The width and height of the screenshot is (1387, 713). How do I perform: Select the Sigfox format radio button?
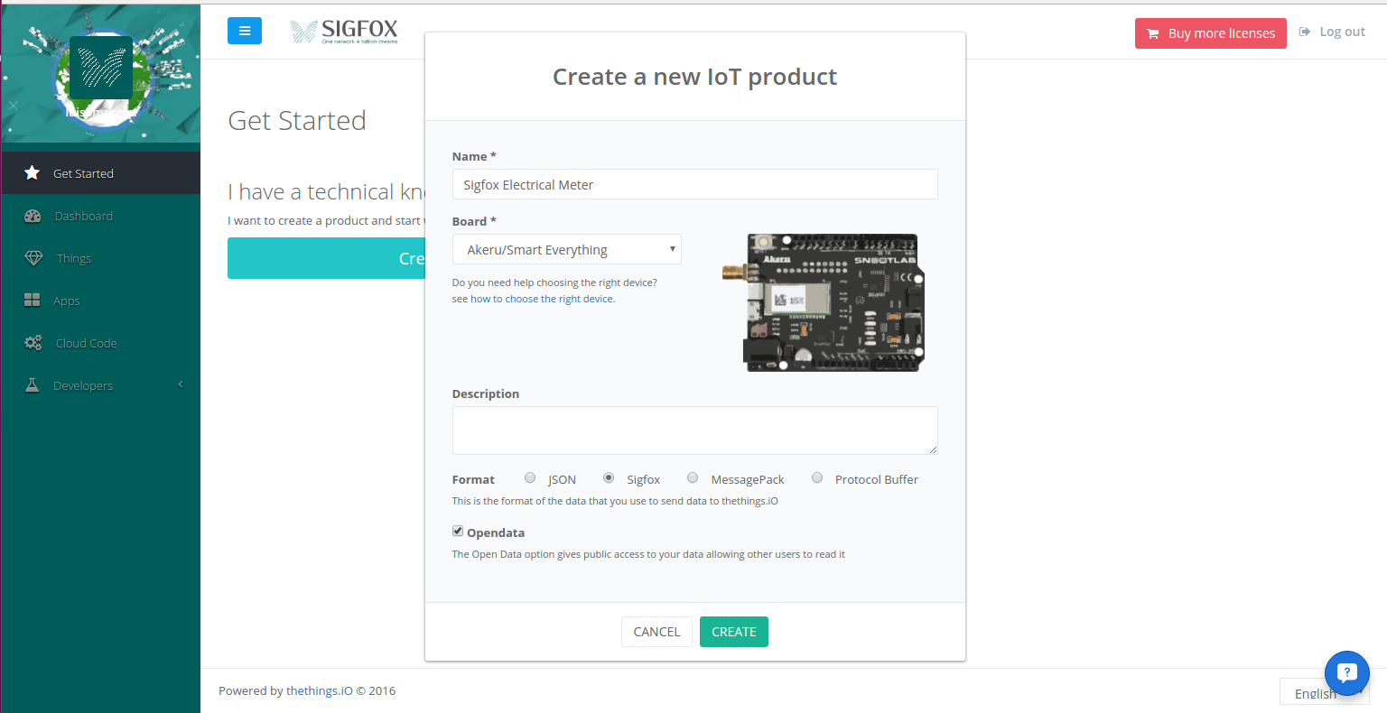point(609,478)
